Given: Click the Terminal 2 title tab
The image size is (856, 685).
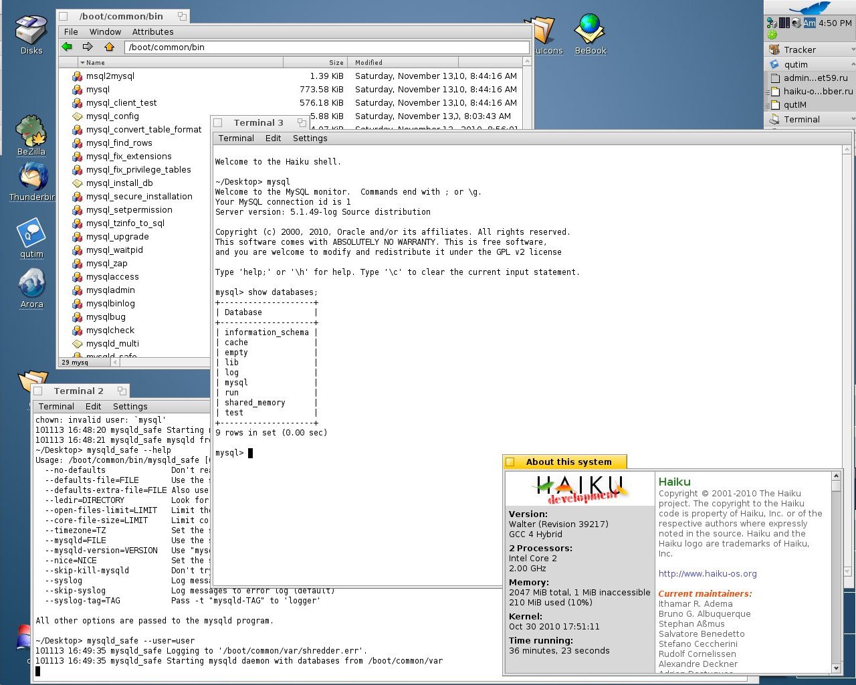Looking at the screenshot, I should tap(81, 391).
